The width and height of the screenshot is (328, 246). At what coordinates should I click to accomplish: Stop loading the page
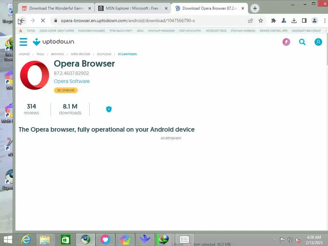43,20
